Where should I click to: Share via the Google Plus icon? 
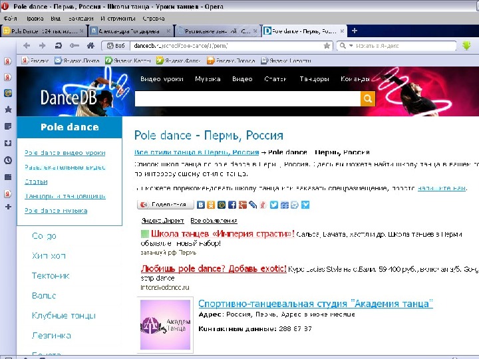[x=243, y=205]
